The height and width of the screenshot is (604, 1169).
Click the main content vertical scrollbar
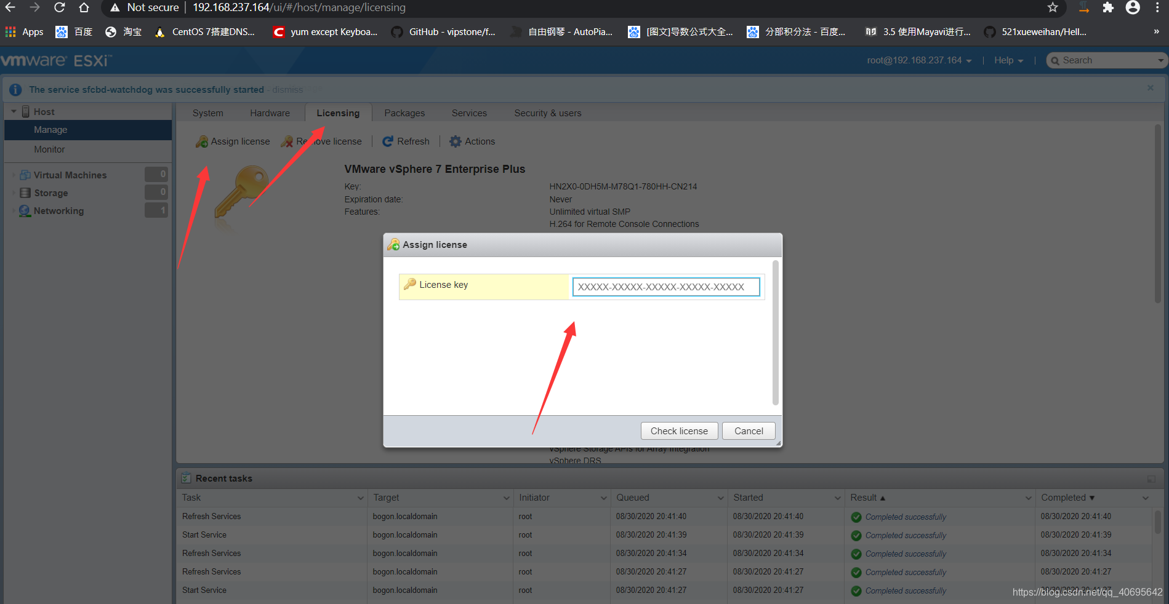click(x=1158, y=213)
